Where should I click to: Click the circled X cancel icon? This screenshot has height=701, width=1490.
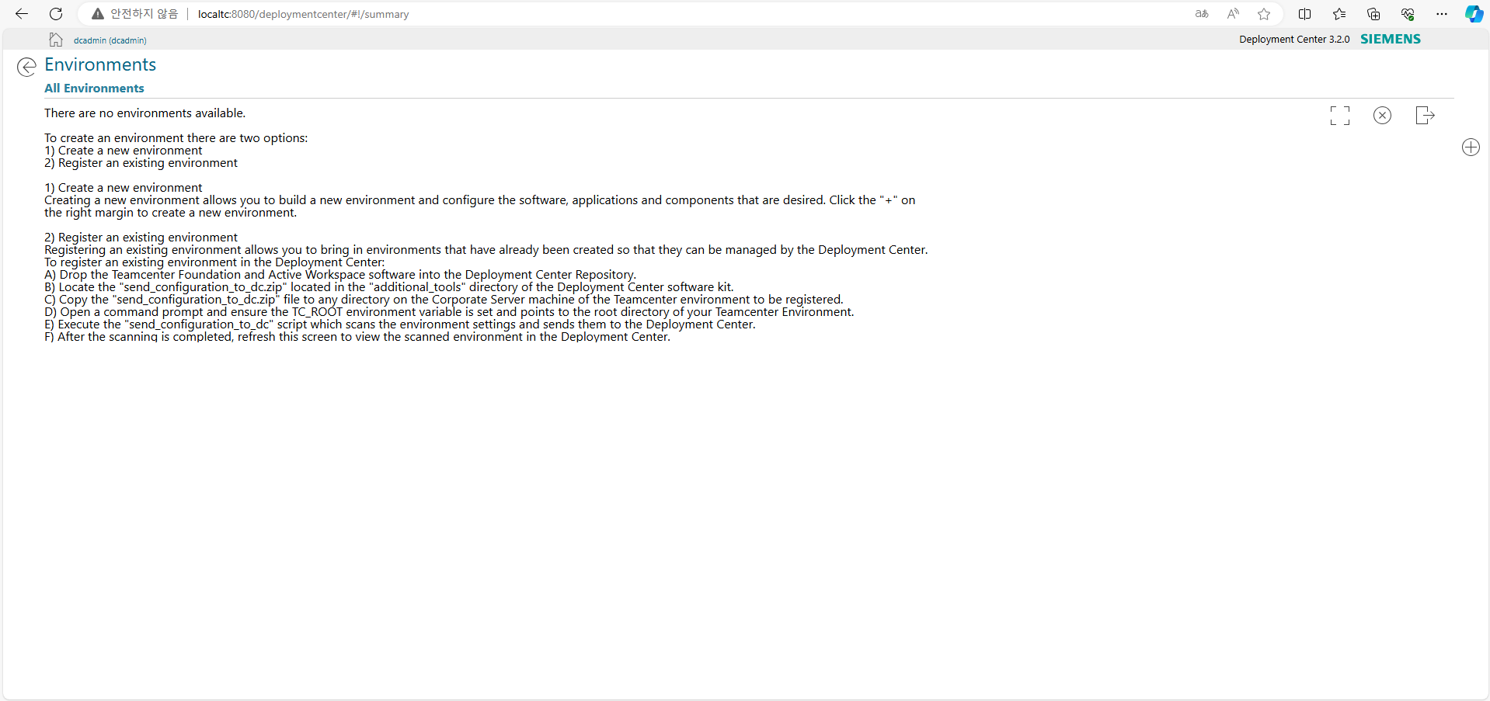[x=1382, y=116]
